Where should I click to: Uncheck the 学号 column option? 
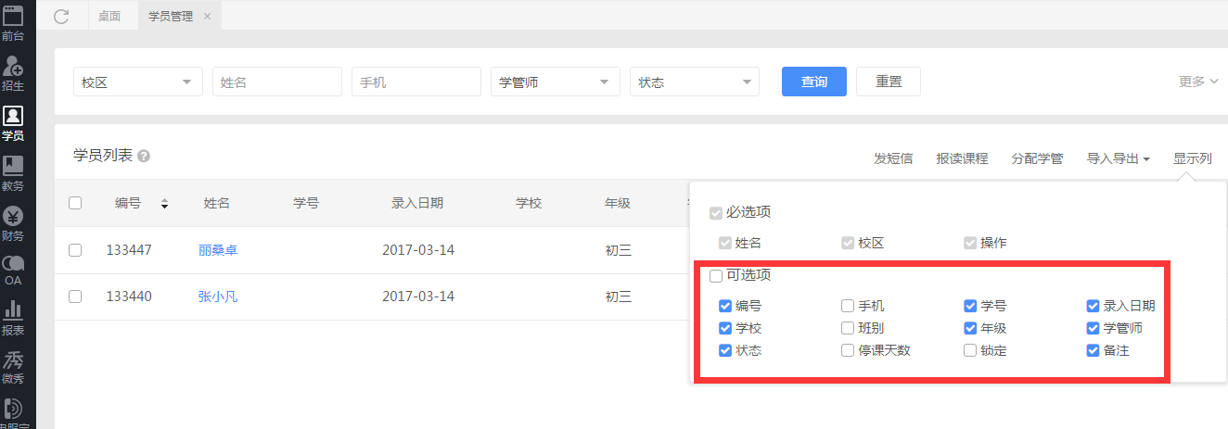pos(970,306)
